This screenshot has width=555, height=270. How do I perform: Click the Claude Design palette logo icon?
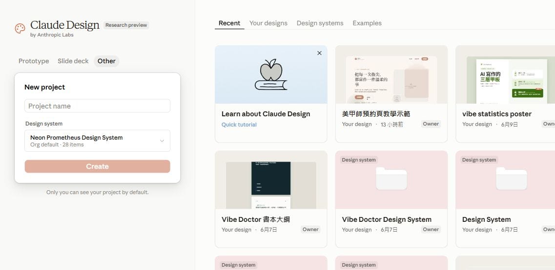coord(20,28)
